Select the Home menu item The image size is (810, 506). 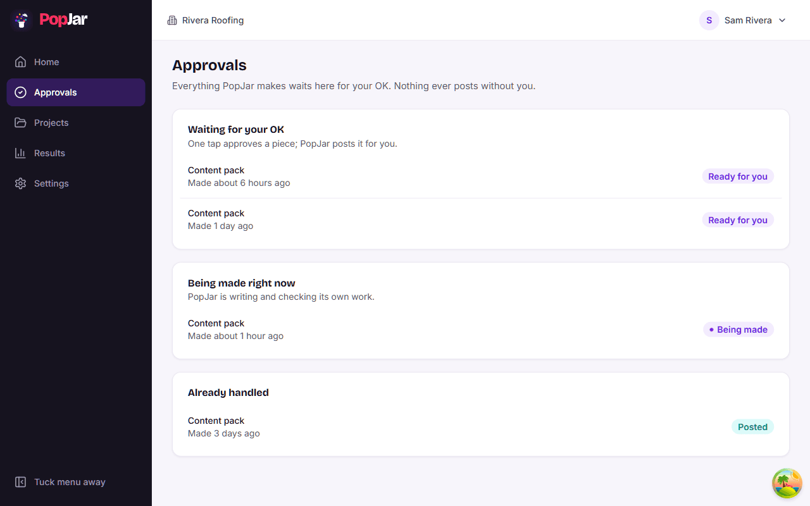coord(76,62)
